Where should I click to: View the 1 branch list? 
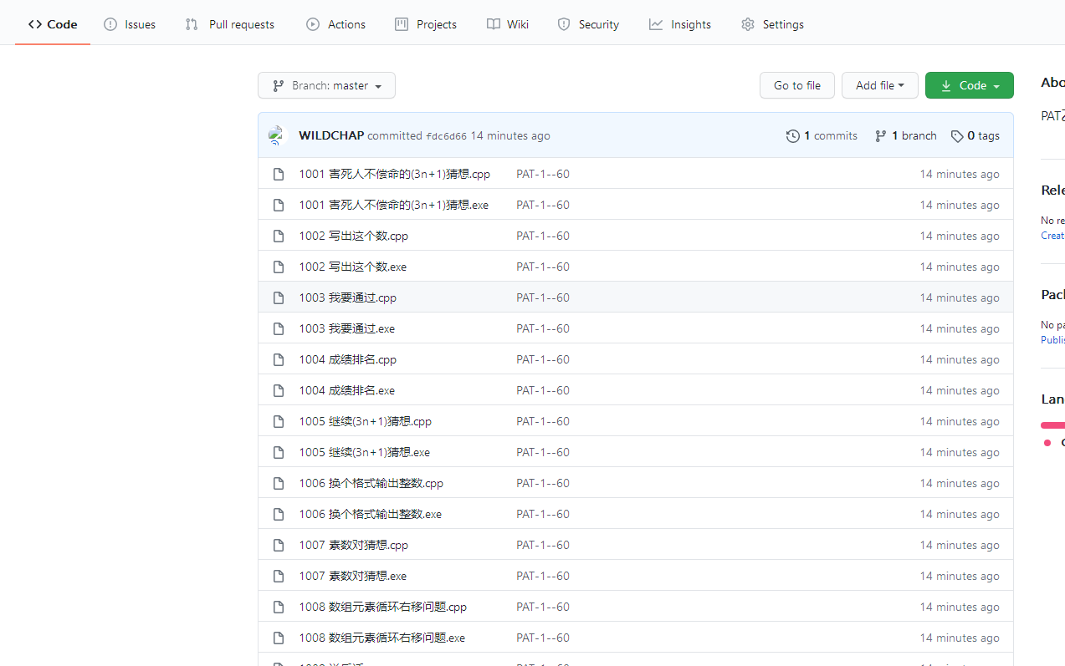[x=905, y=135]
